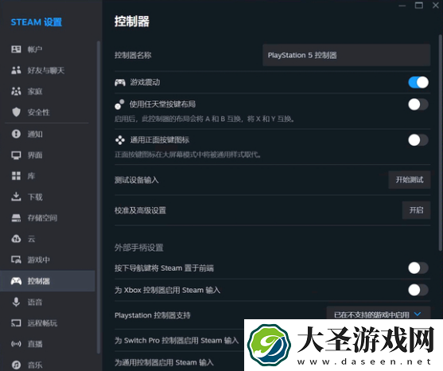
Task: Click the 好友与聊天 friends icon
Action: [16, 70]
